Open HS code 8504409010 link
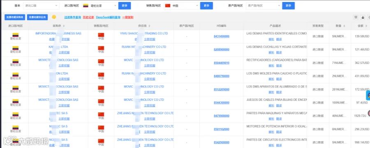Viewport: 370px width, 148px height. (x=222, y=63)
